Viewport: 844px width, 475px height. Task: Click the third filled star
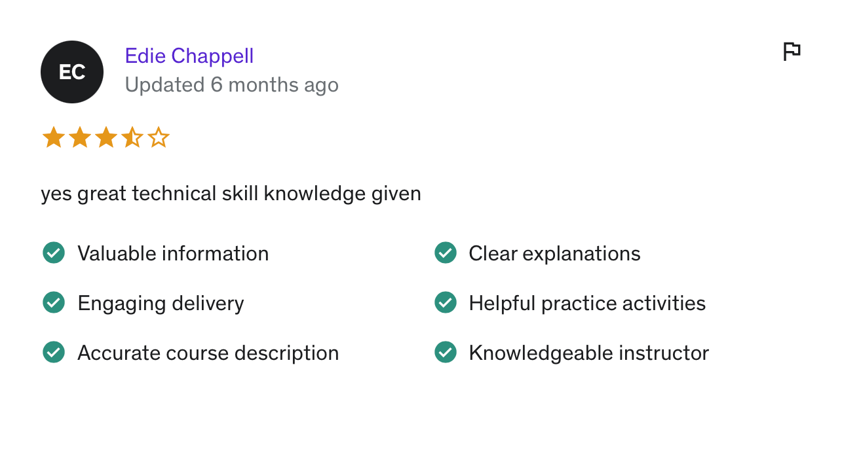coord(106,138)
